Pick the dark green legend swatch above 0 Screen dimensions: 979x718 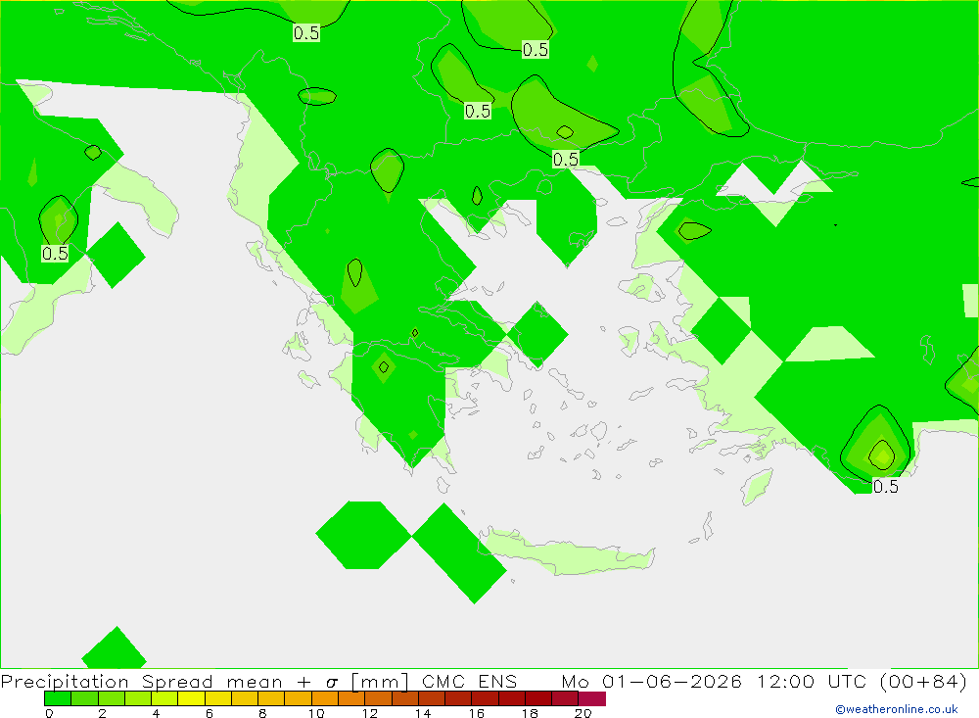tap(58, 698)
